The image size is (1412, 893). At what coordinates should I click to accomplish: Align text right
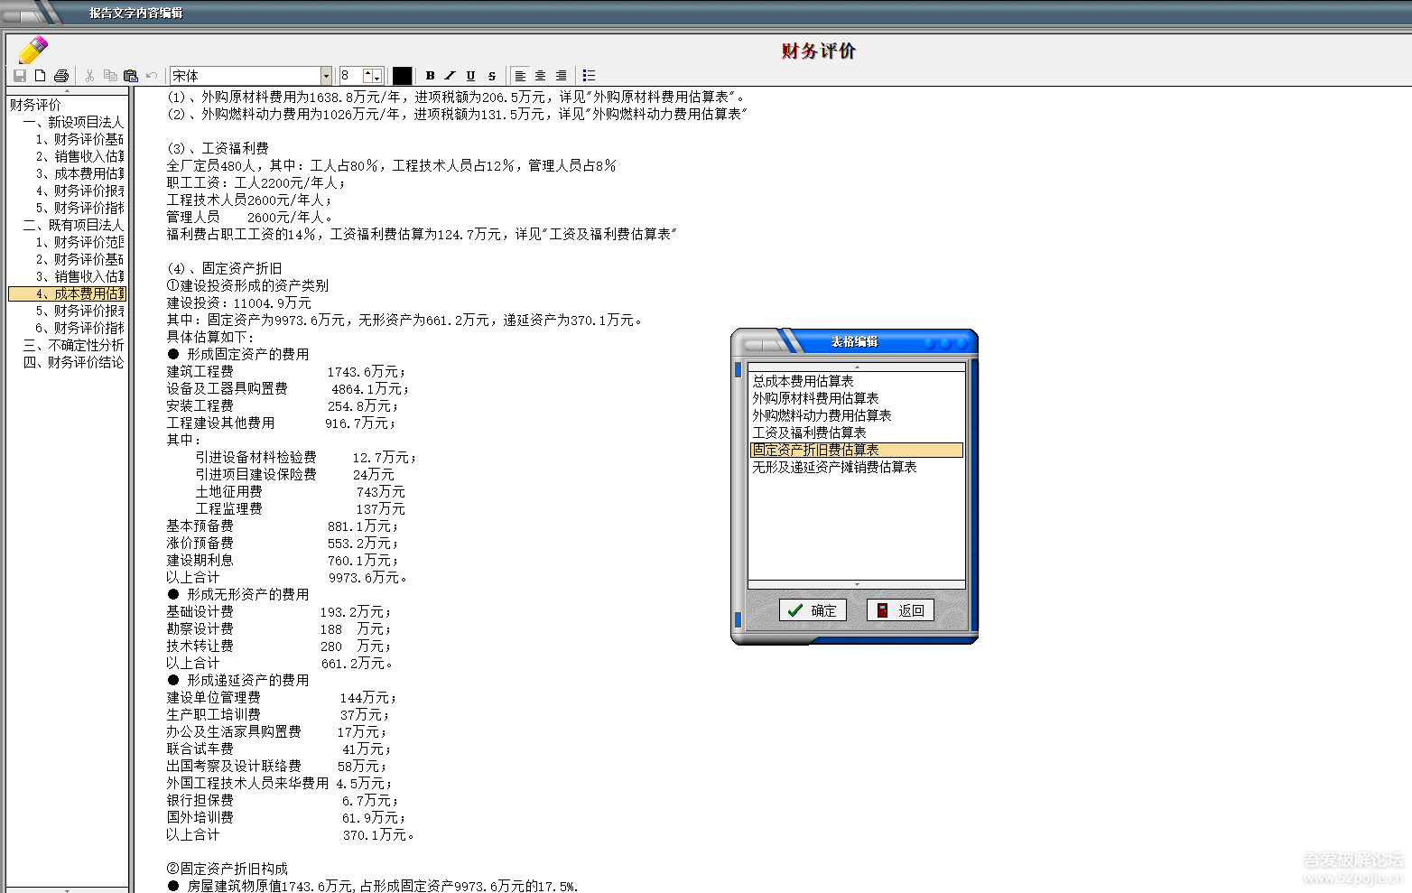pyautogui.click(x=561, y=76)
